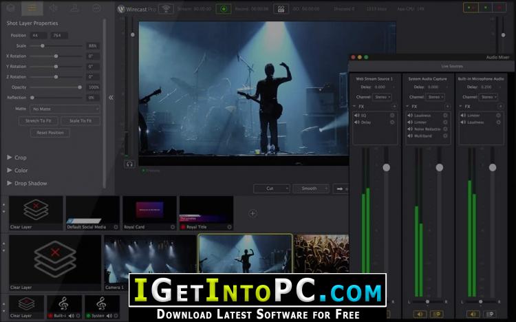Click the stream broadcast wifi icon
The image size is (516, 322).
click(x=166, y=9)
